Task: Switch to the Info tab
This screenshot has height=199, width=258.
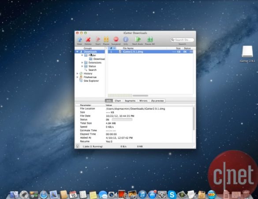Action: (x=109, y=101)
